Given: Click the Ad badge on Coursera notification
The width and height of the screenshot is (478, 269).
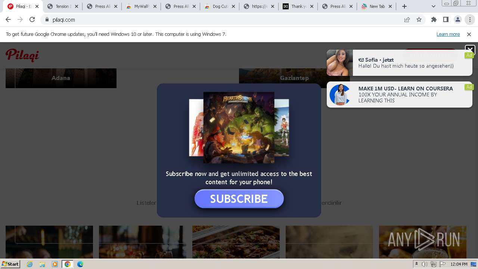Looking at the screenshot, I should pyautogui.click(x=469, y=87).
